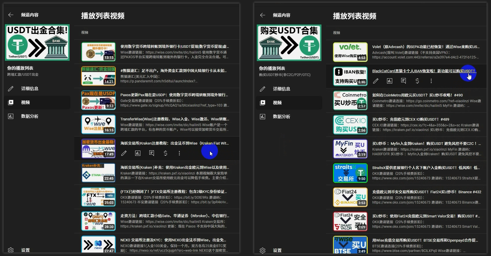The image size is (491, 256).
Task: Open the 使用数字货币跨境转账 video title
Action: coord(175,46)
